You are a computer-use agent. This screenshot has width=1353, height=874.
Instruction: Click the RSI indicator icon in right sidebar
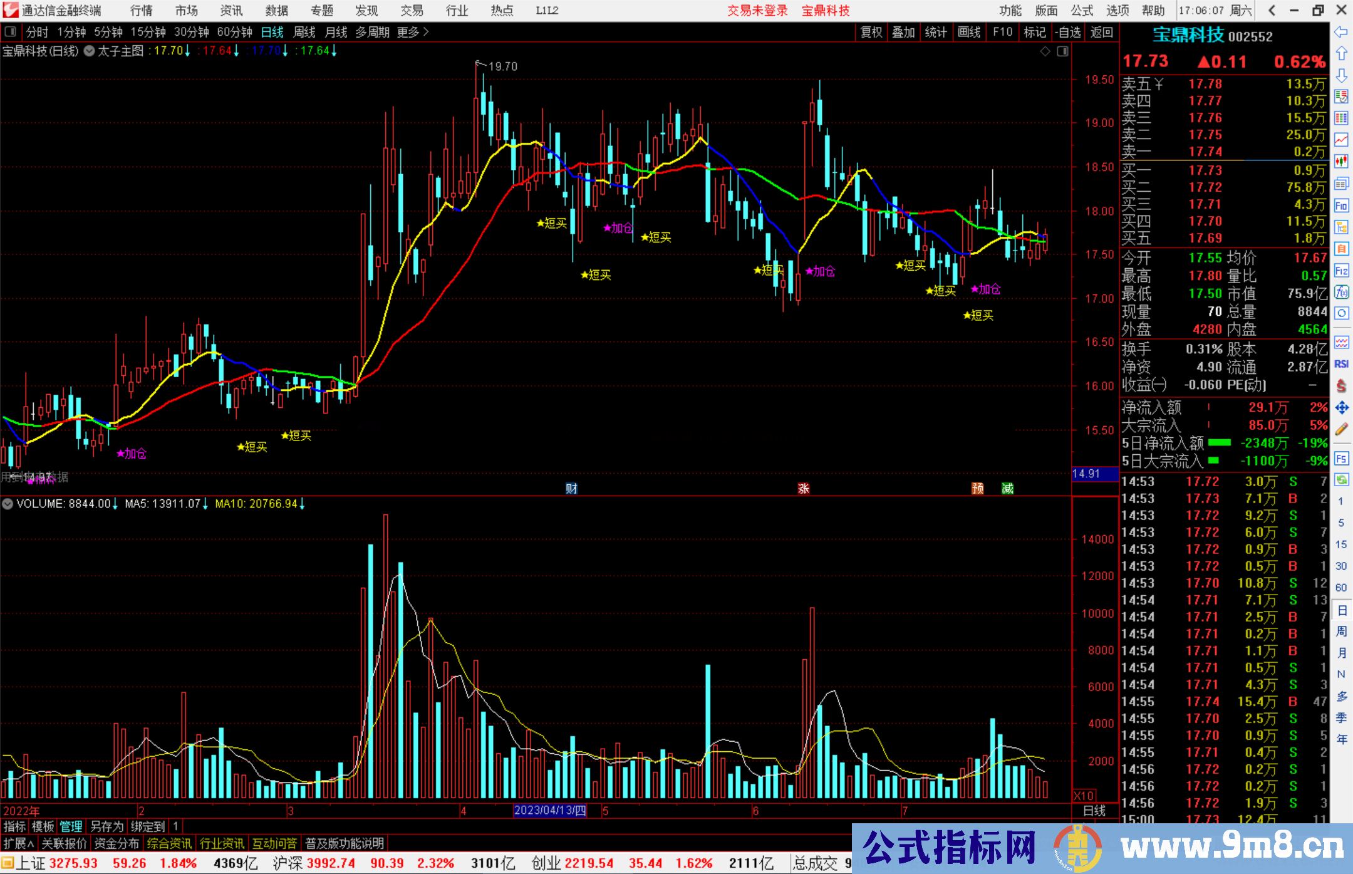point(1341,364)
